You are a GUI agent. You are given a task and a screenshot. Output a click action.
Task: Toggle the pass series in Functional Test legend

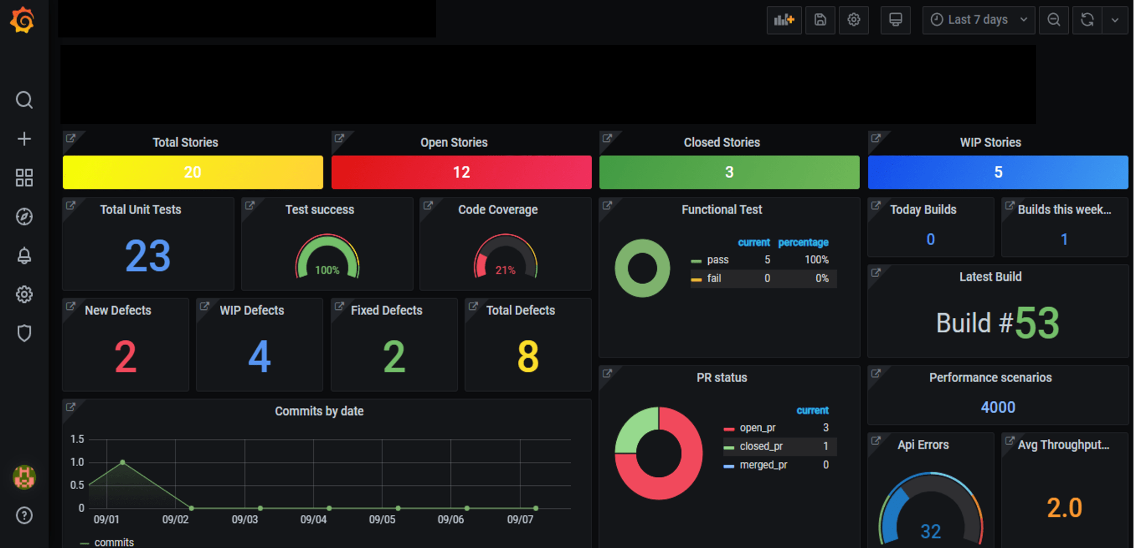click(x=717, y=260)
